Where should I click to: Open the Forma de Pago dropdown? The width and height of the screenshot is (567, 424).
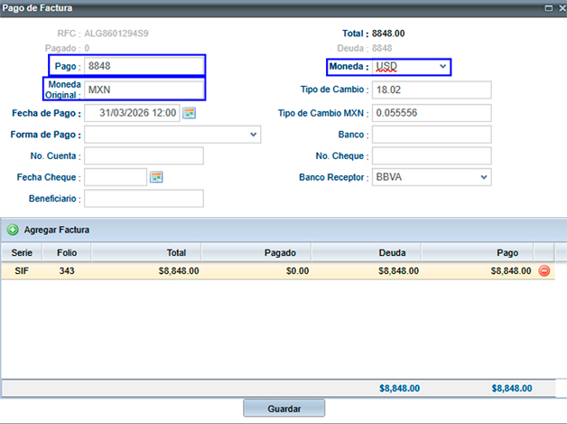click(253, 135)
